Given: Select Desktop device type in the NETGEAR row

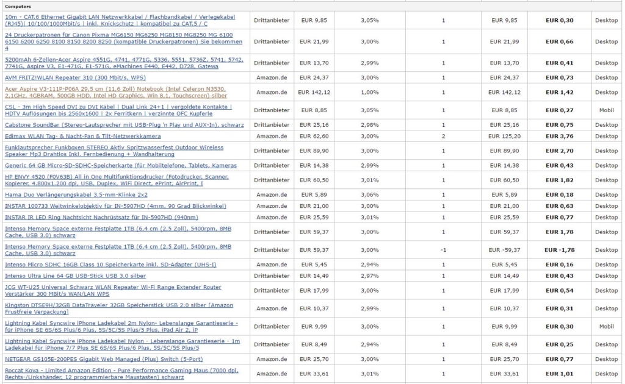Looking at the screenshot, I should coord(606,359).
